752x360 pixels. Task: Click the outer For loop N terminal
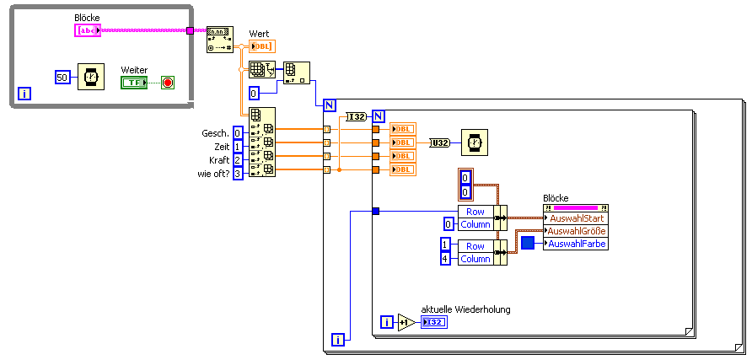point(330,105)
